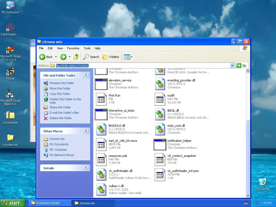
Task: Select nacl_irt_x86_64.nexe file
Action: pyautogui.click(x=116, y=144)
